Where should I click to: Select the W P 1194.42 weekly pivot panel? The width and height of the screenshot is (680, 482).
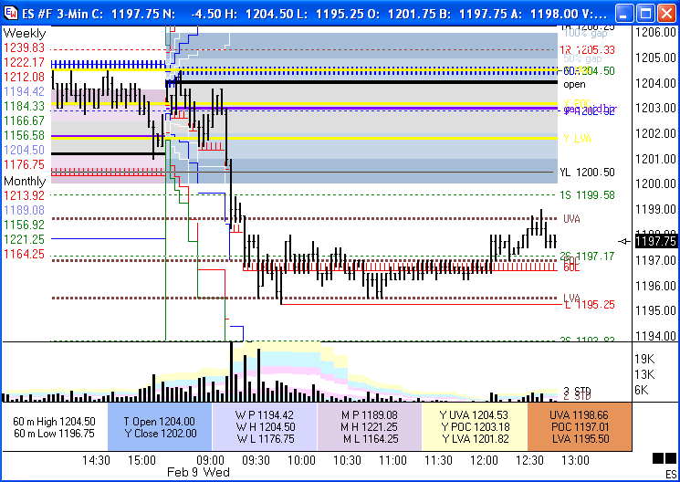pos(264,426)
